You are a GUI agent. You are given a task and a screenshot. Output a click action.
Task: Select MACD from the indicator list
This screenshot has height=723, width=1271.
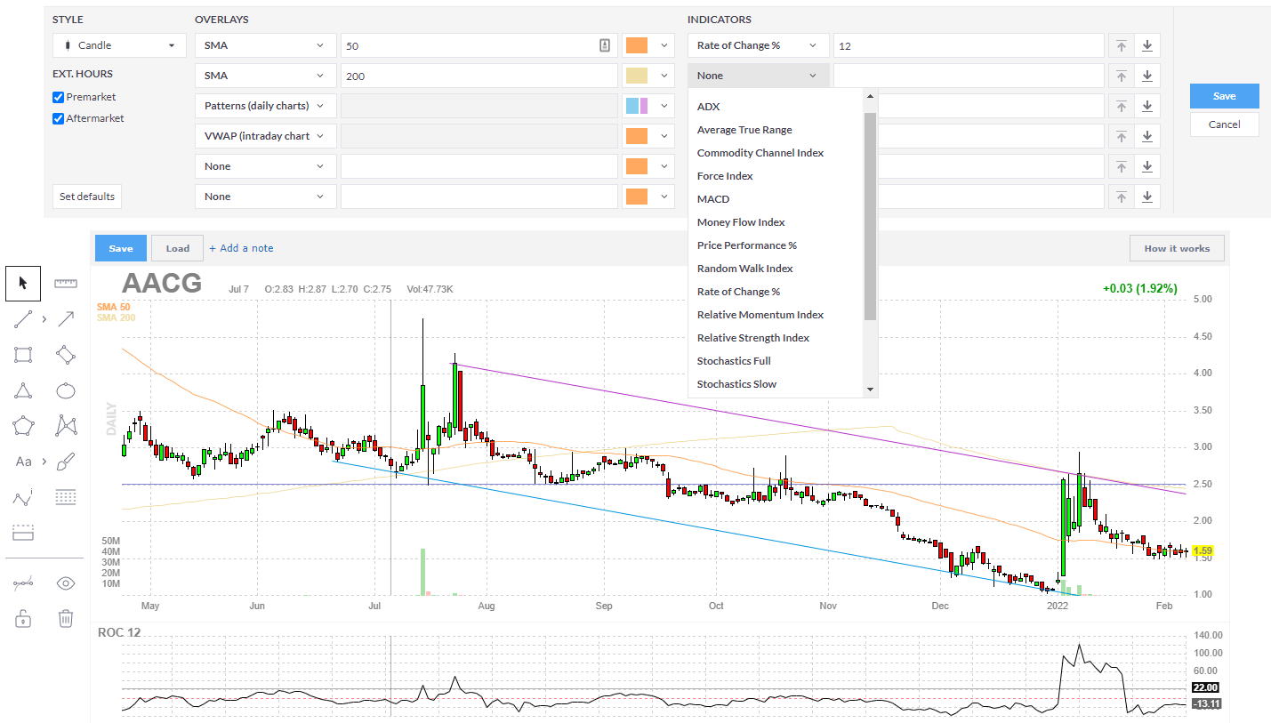(712, 198)
